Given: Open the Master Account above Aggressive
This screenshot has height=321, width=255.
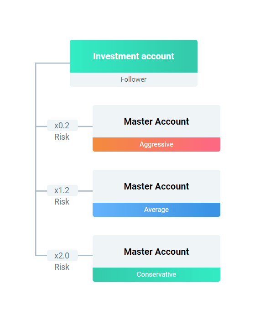Looking at the screenshot, I should (x=156, y=121).
